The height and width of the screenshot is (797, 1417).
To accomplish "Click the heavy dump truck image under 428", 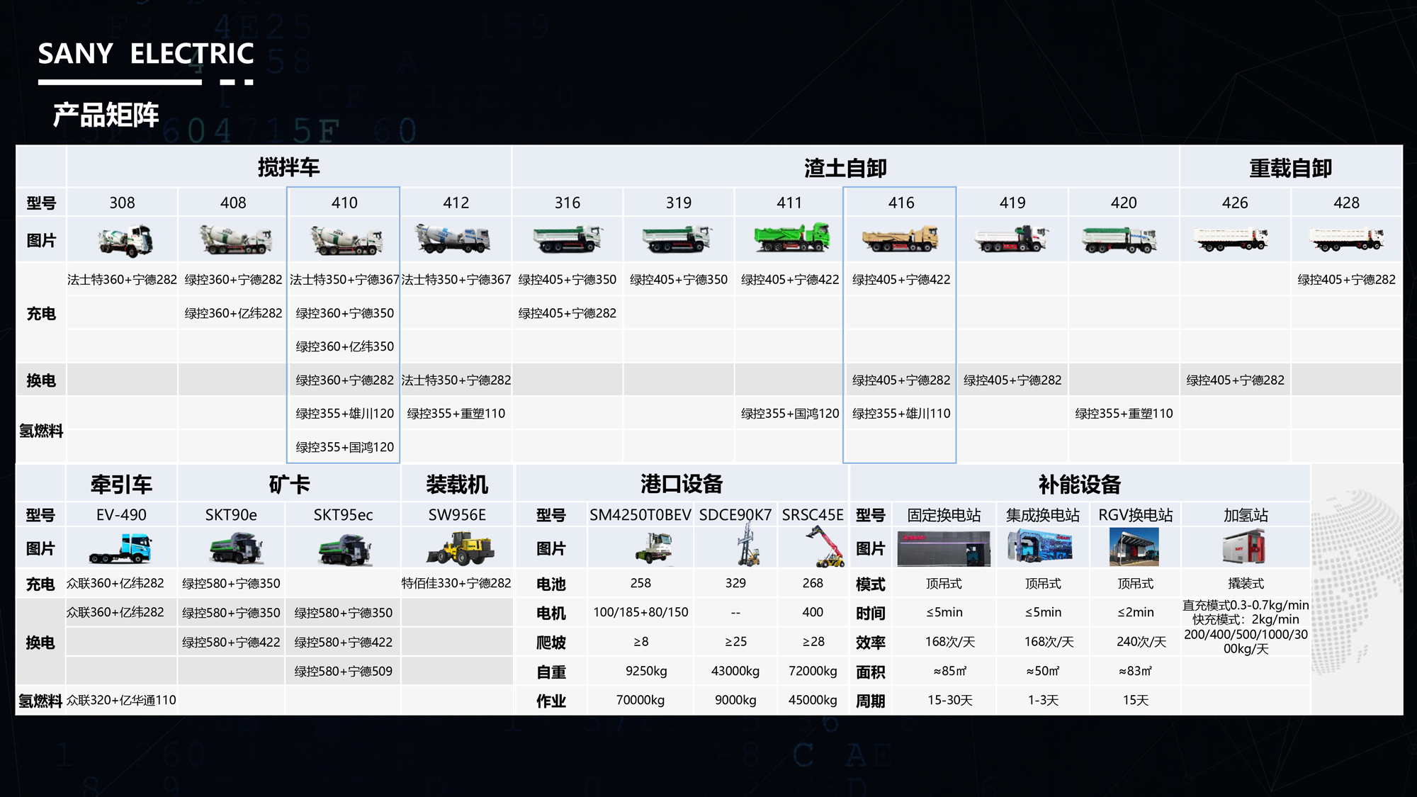I will (x=1345, y=239).
